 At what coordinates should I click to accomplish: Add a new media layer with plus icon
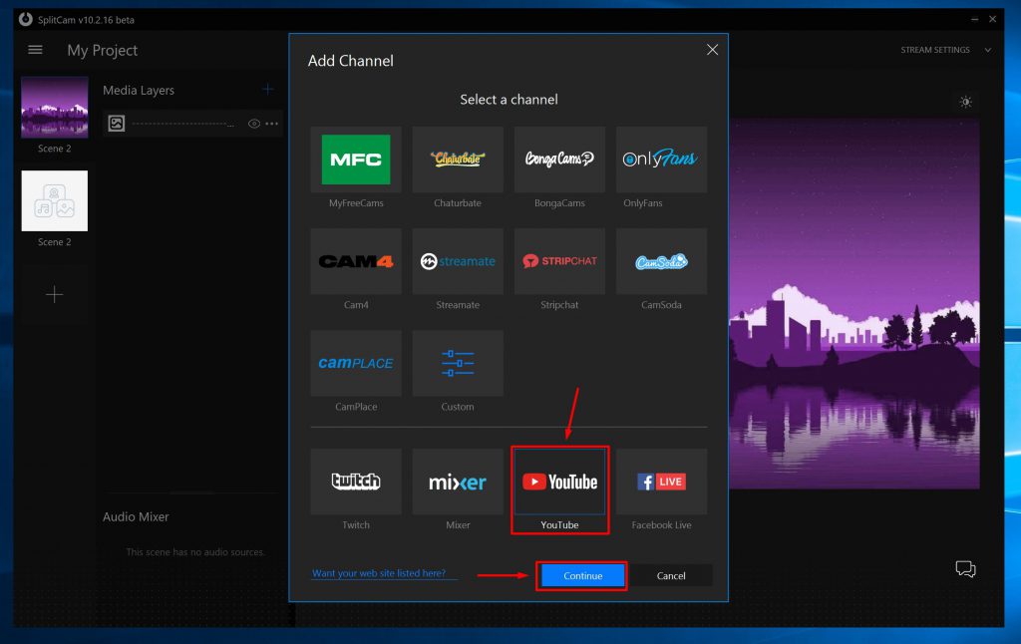click(x=267, y=89)
